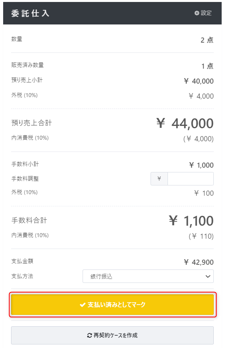Image resolution: width=226 pixels, height=348 pixels.
Task: Click the 手数料調整 label
Action: coord(25,179)
